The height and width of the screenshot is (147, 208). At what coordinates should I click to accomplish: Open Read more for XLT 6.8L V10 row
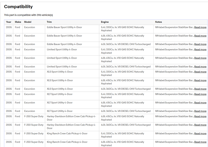point(200,103)
